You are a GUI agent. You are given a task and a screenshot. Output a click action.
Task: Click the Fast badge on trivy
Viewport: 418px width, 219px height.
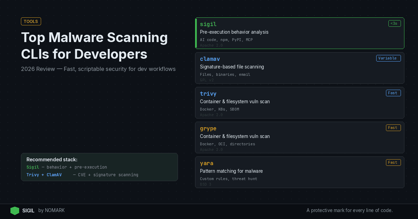[x=393, y=93]
